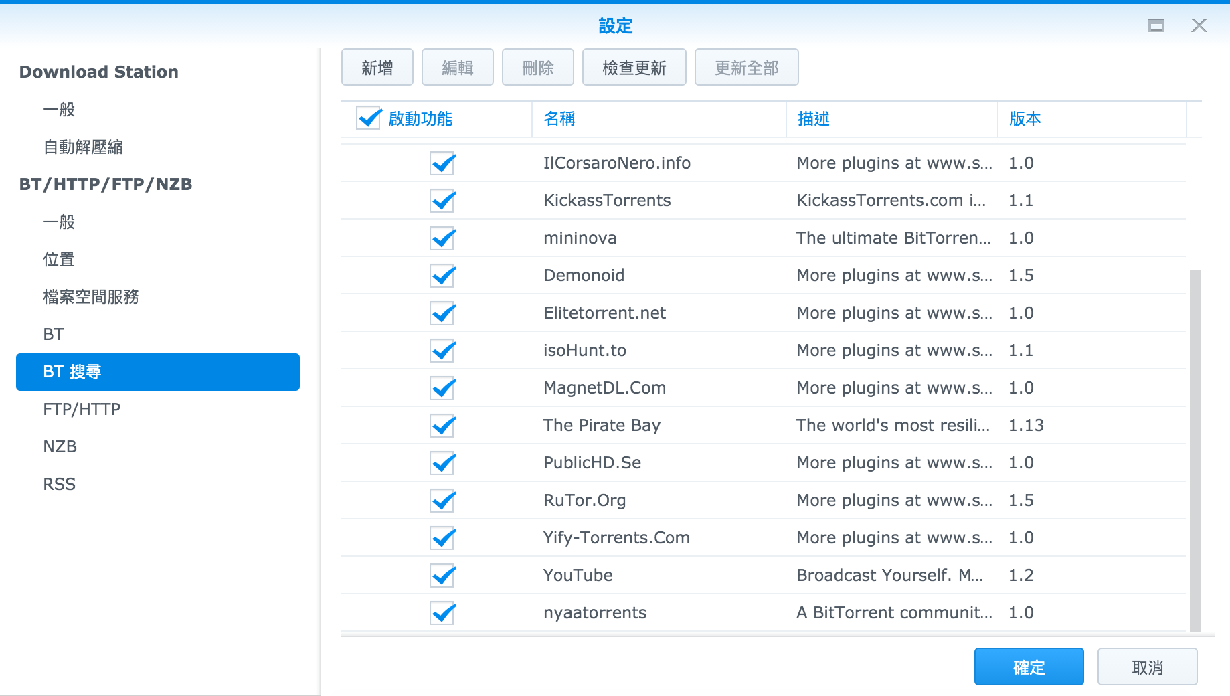Click the 更新全部 button
The height and width of the screenshot is (696, 1230).
pos(746,68)
